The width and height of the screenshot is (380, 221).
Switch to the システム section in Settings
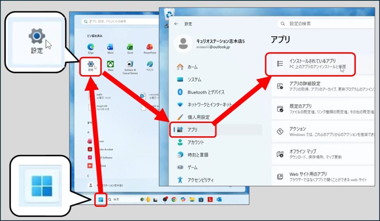(x=193, y=80)
